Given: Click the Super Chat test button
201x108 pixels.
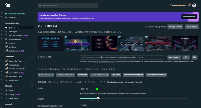Looking at the screenshot, I should click(100, 75).
